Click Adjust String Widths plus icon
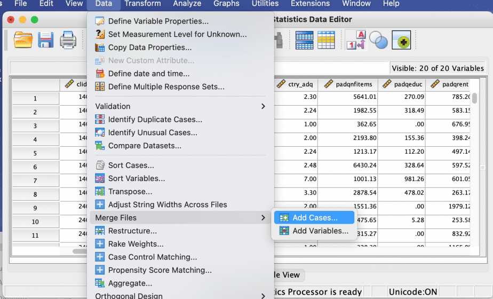The image size is (493, 299). coord(100,204)
